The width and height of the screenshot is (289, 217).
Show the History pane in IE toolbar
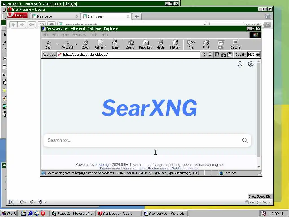(x=175, y=44)
